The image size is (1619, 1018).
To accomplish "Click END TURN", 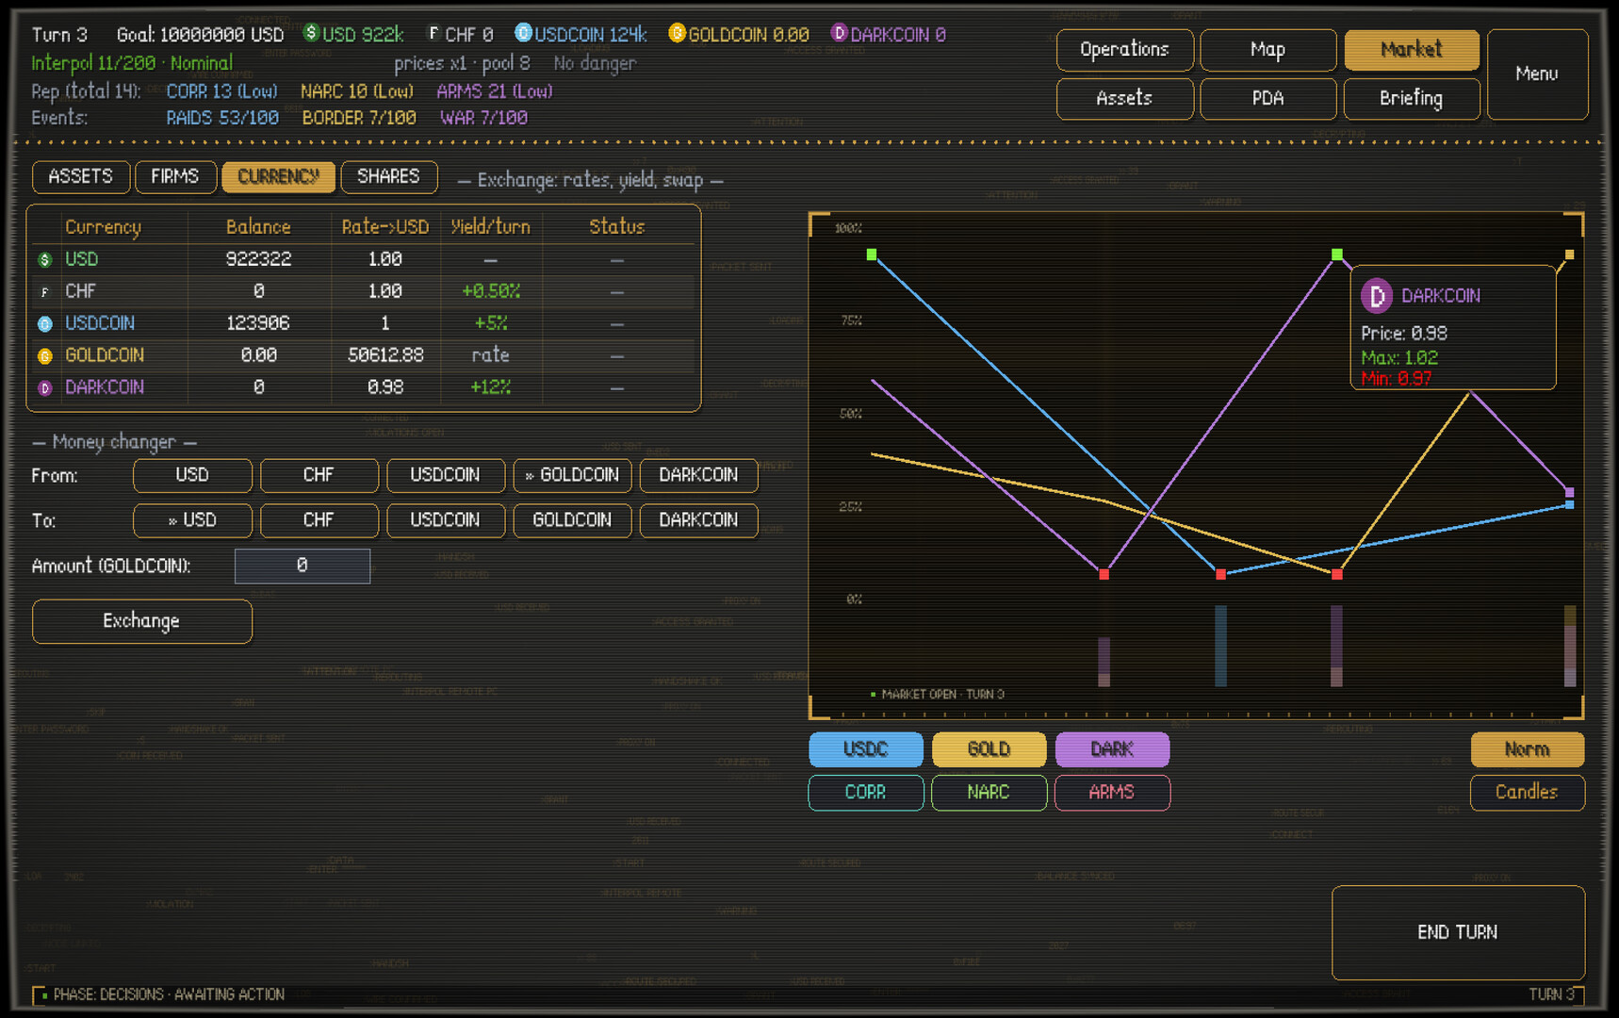I will click(x=1458, y=932).
